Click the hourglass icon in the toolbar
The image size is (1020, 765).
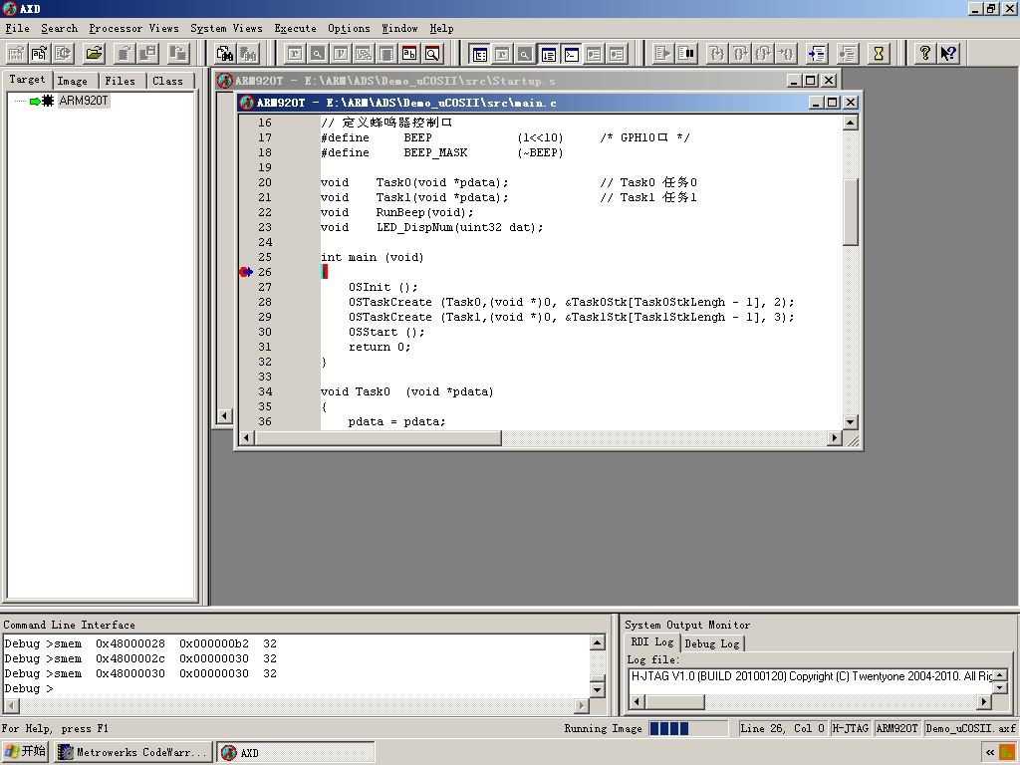coord(878,54)
